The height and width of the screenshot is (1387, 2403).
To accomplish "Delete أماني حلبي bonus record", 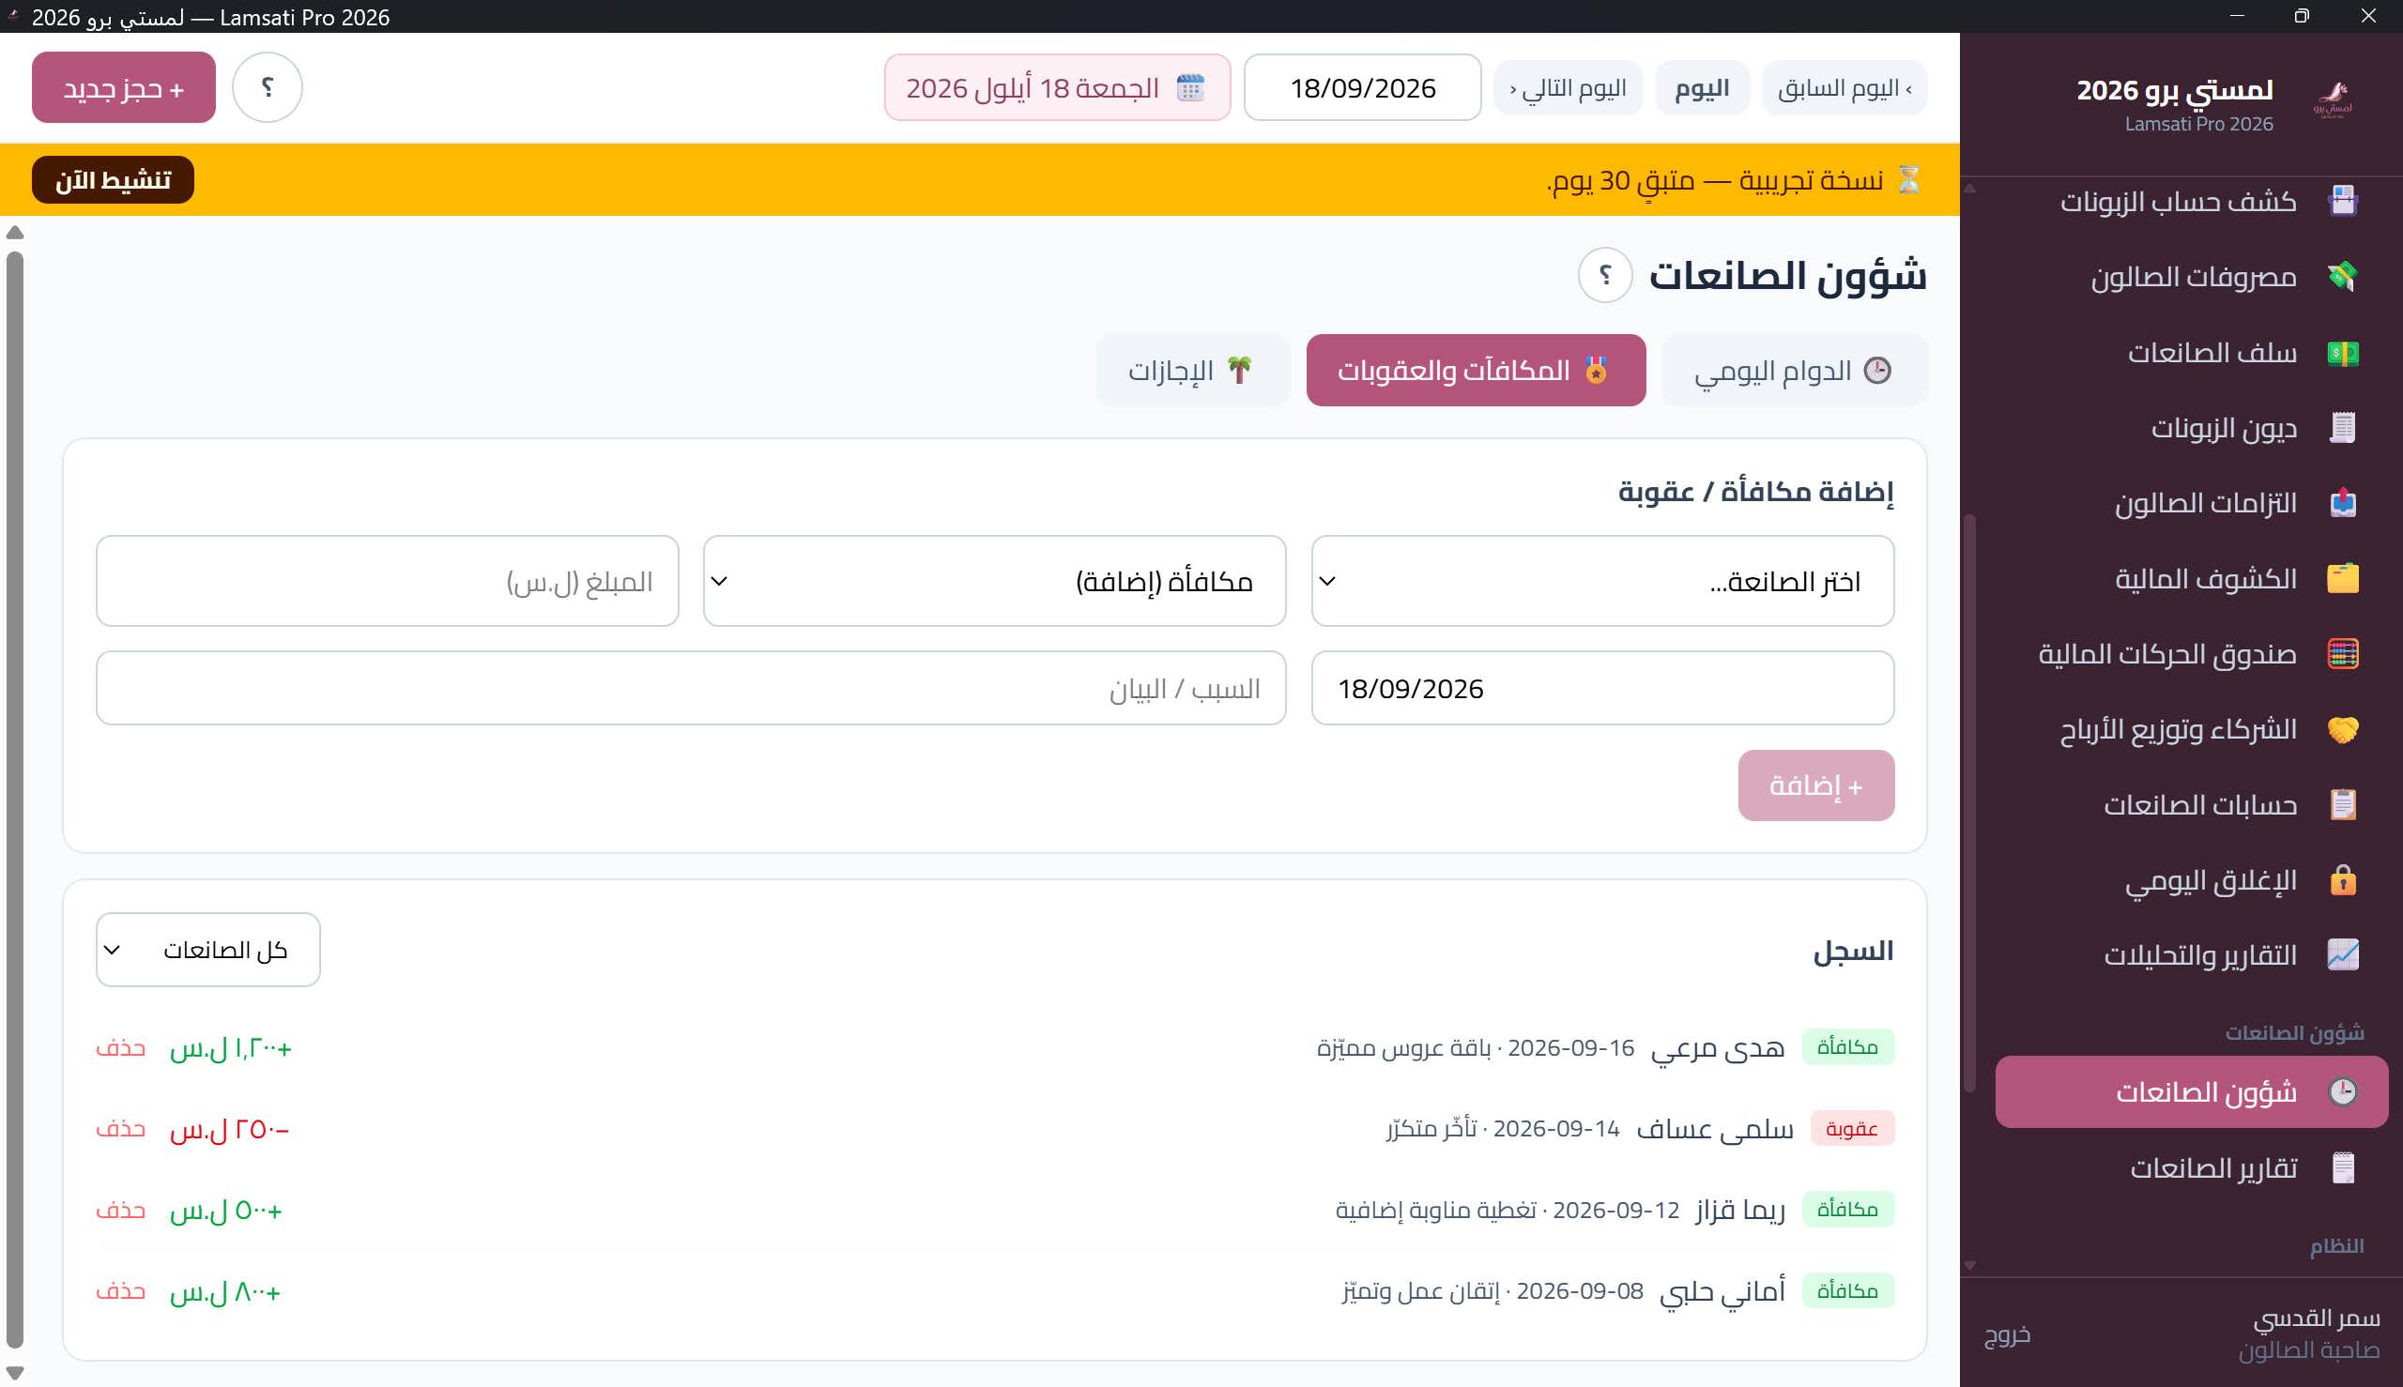I will 121,1291.
